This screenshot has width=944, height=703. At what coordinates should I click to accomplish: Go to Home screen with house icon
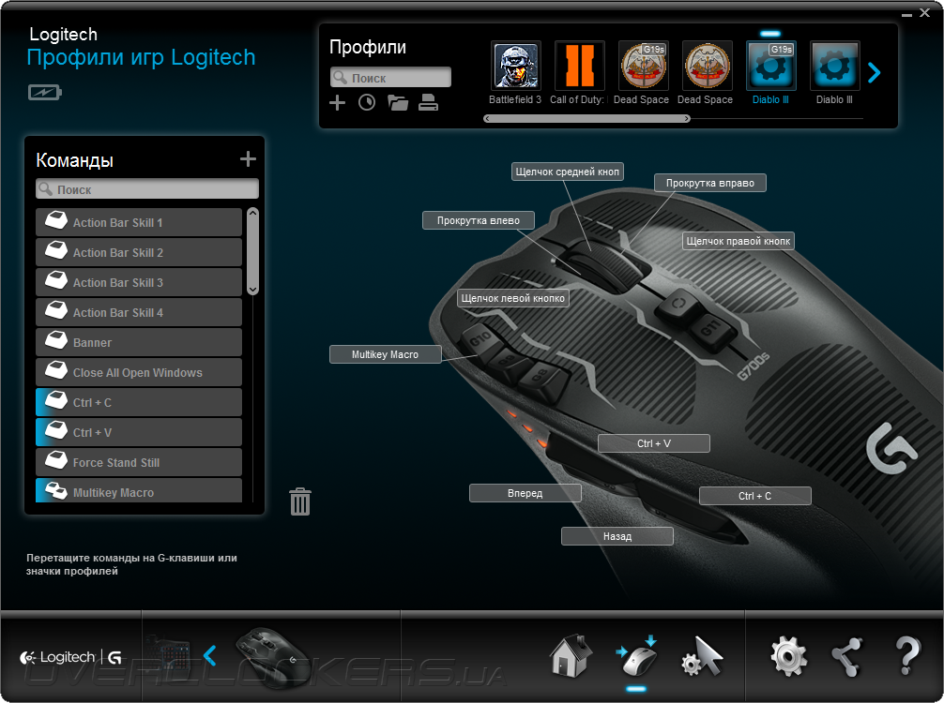tap(571, 655)
